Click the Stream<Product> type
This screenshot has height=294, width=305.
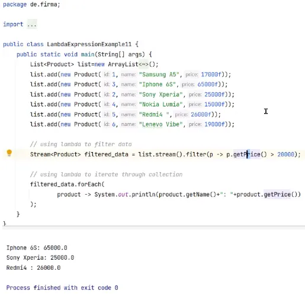tap(56, 154)
